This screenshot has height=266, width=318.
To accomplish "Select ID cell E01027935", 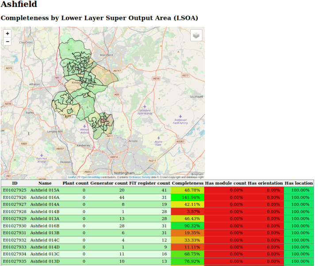I will (x=15, y=261).
